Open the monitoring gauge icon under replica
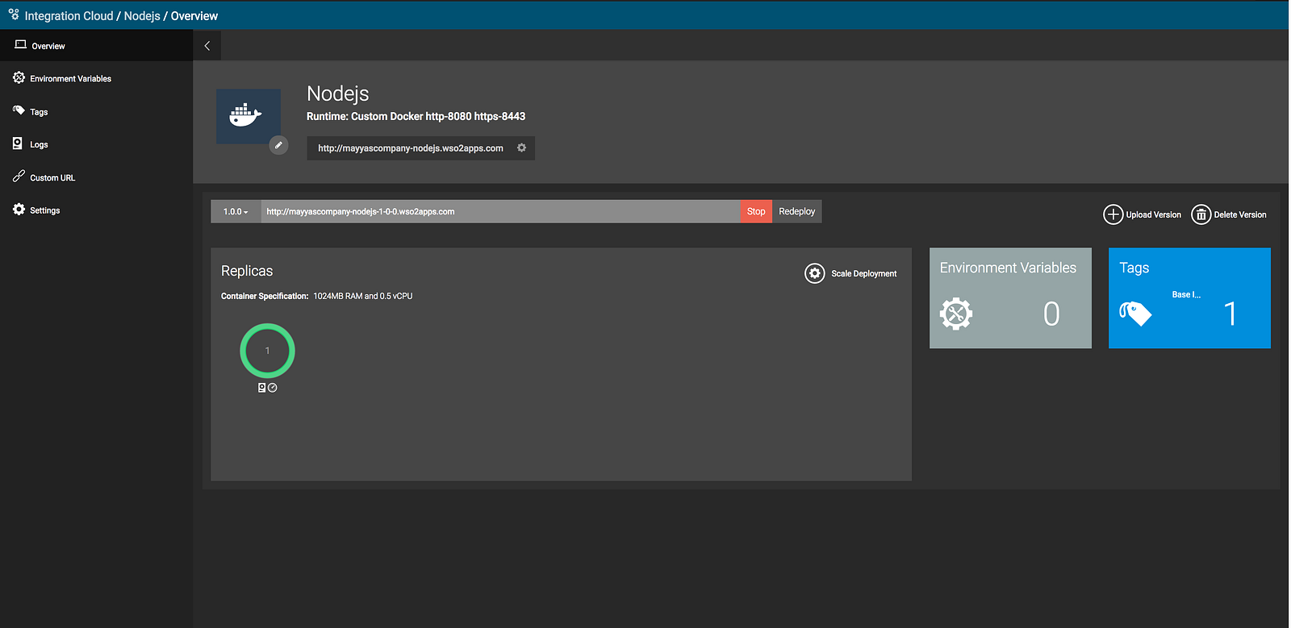Screen dimensions: 1291x628 point(273,388)
